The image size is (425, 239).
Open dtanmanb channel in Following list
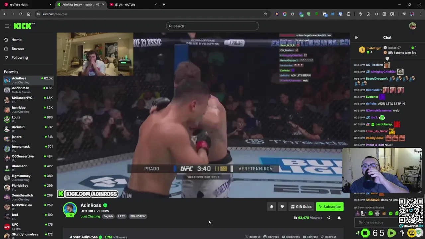point(28,168)
